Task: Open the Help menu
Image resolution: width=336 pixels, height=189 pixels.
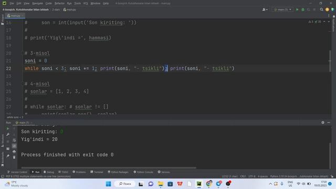Action: pos(106,3)
